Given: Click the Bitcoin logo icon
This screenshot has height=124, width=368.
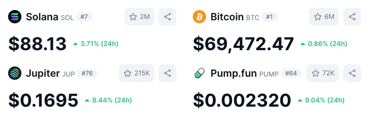Looking at the screenshot, I should pyautogui.click(x=199, y=17).
